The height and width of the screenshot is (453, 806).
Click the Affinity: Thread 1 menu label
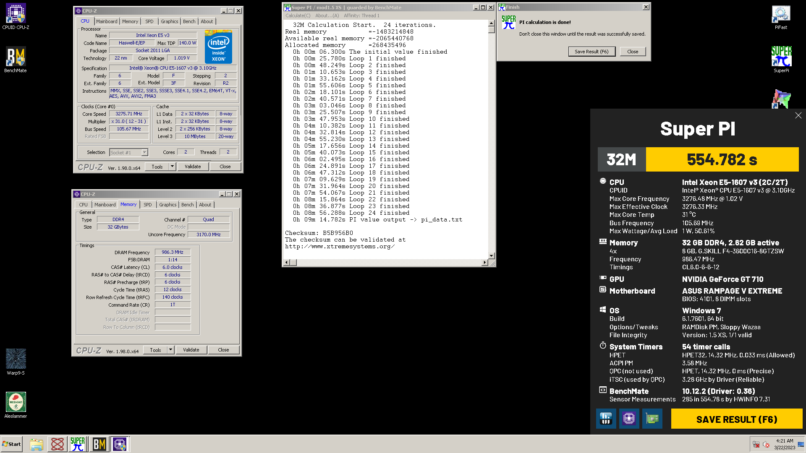point(361,16)
